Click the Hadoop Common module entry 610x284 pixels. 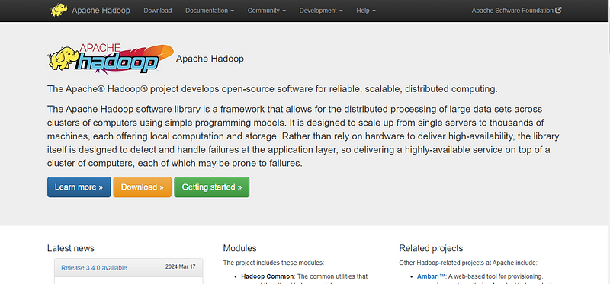pyautogui.click(x=268, y=276)
